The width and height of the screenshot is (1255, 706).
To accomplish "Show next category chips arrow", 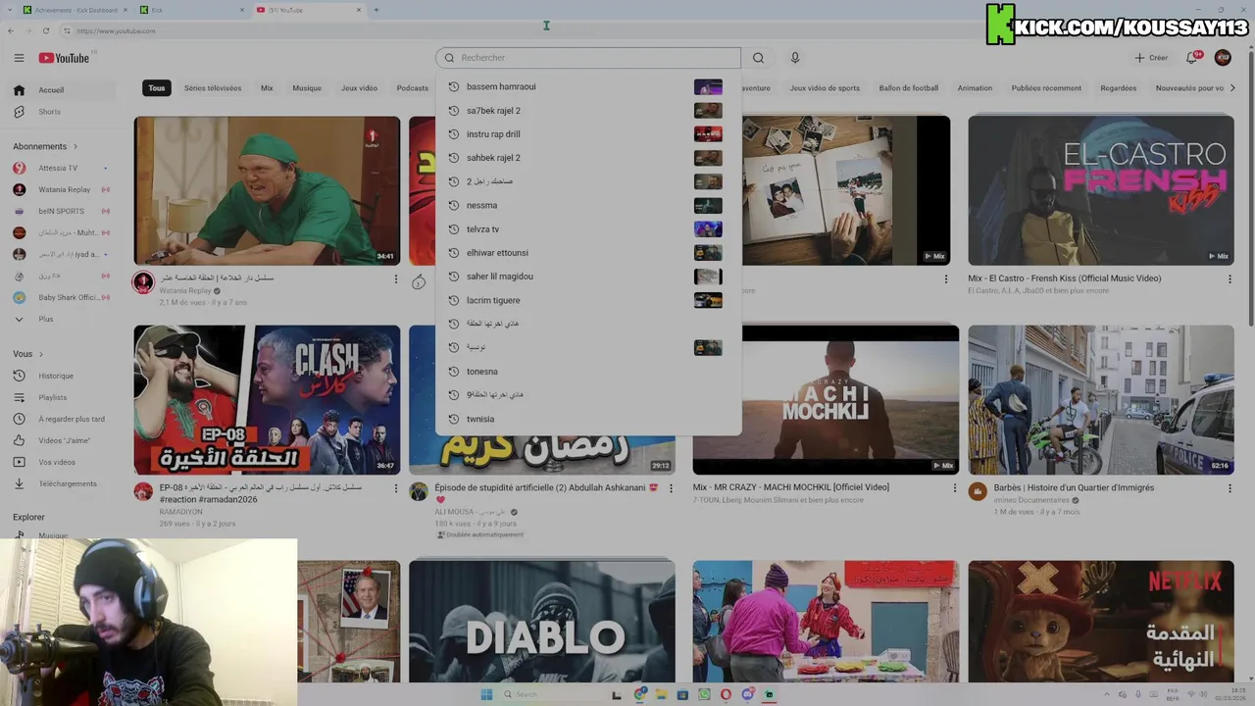I will click(1232, 88).
